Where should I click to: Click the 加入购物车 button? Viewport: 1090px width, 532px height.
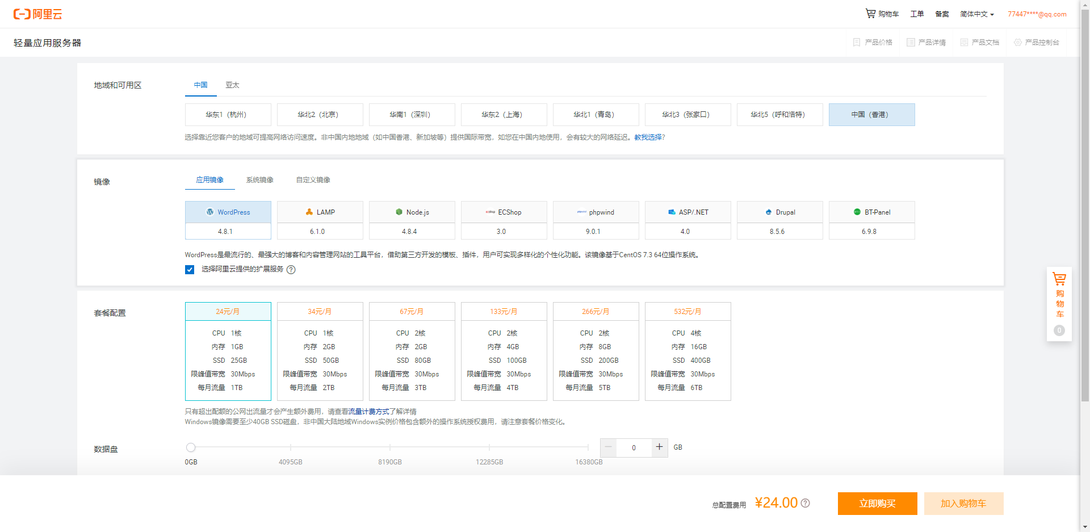coord(964,504)
